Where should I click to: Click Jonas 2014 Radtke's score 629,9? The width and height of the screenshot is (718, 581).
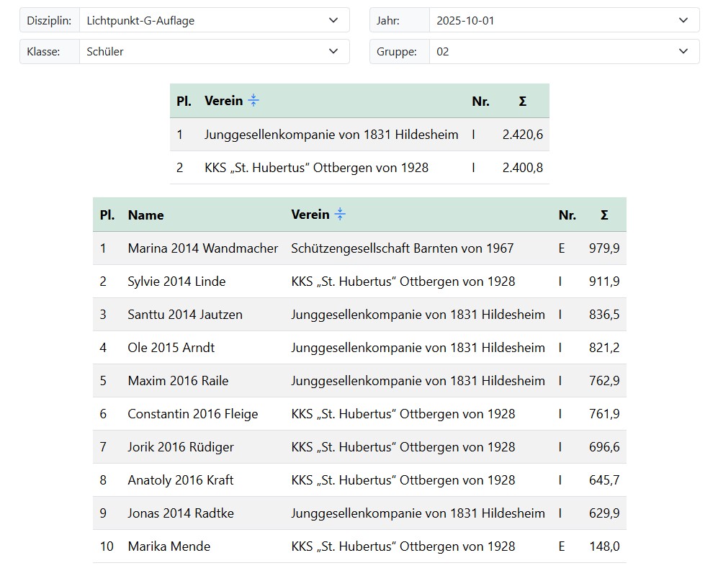[x=603, y=513]
